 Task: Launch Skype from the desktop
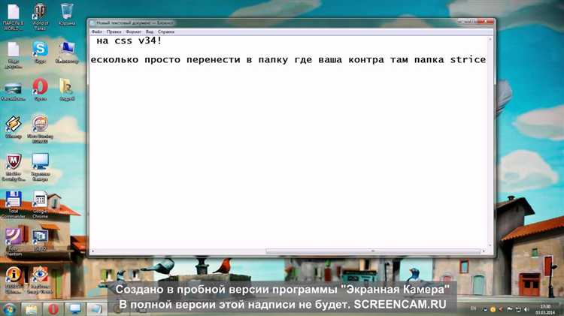(x=40, y=50)
